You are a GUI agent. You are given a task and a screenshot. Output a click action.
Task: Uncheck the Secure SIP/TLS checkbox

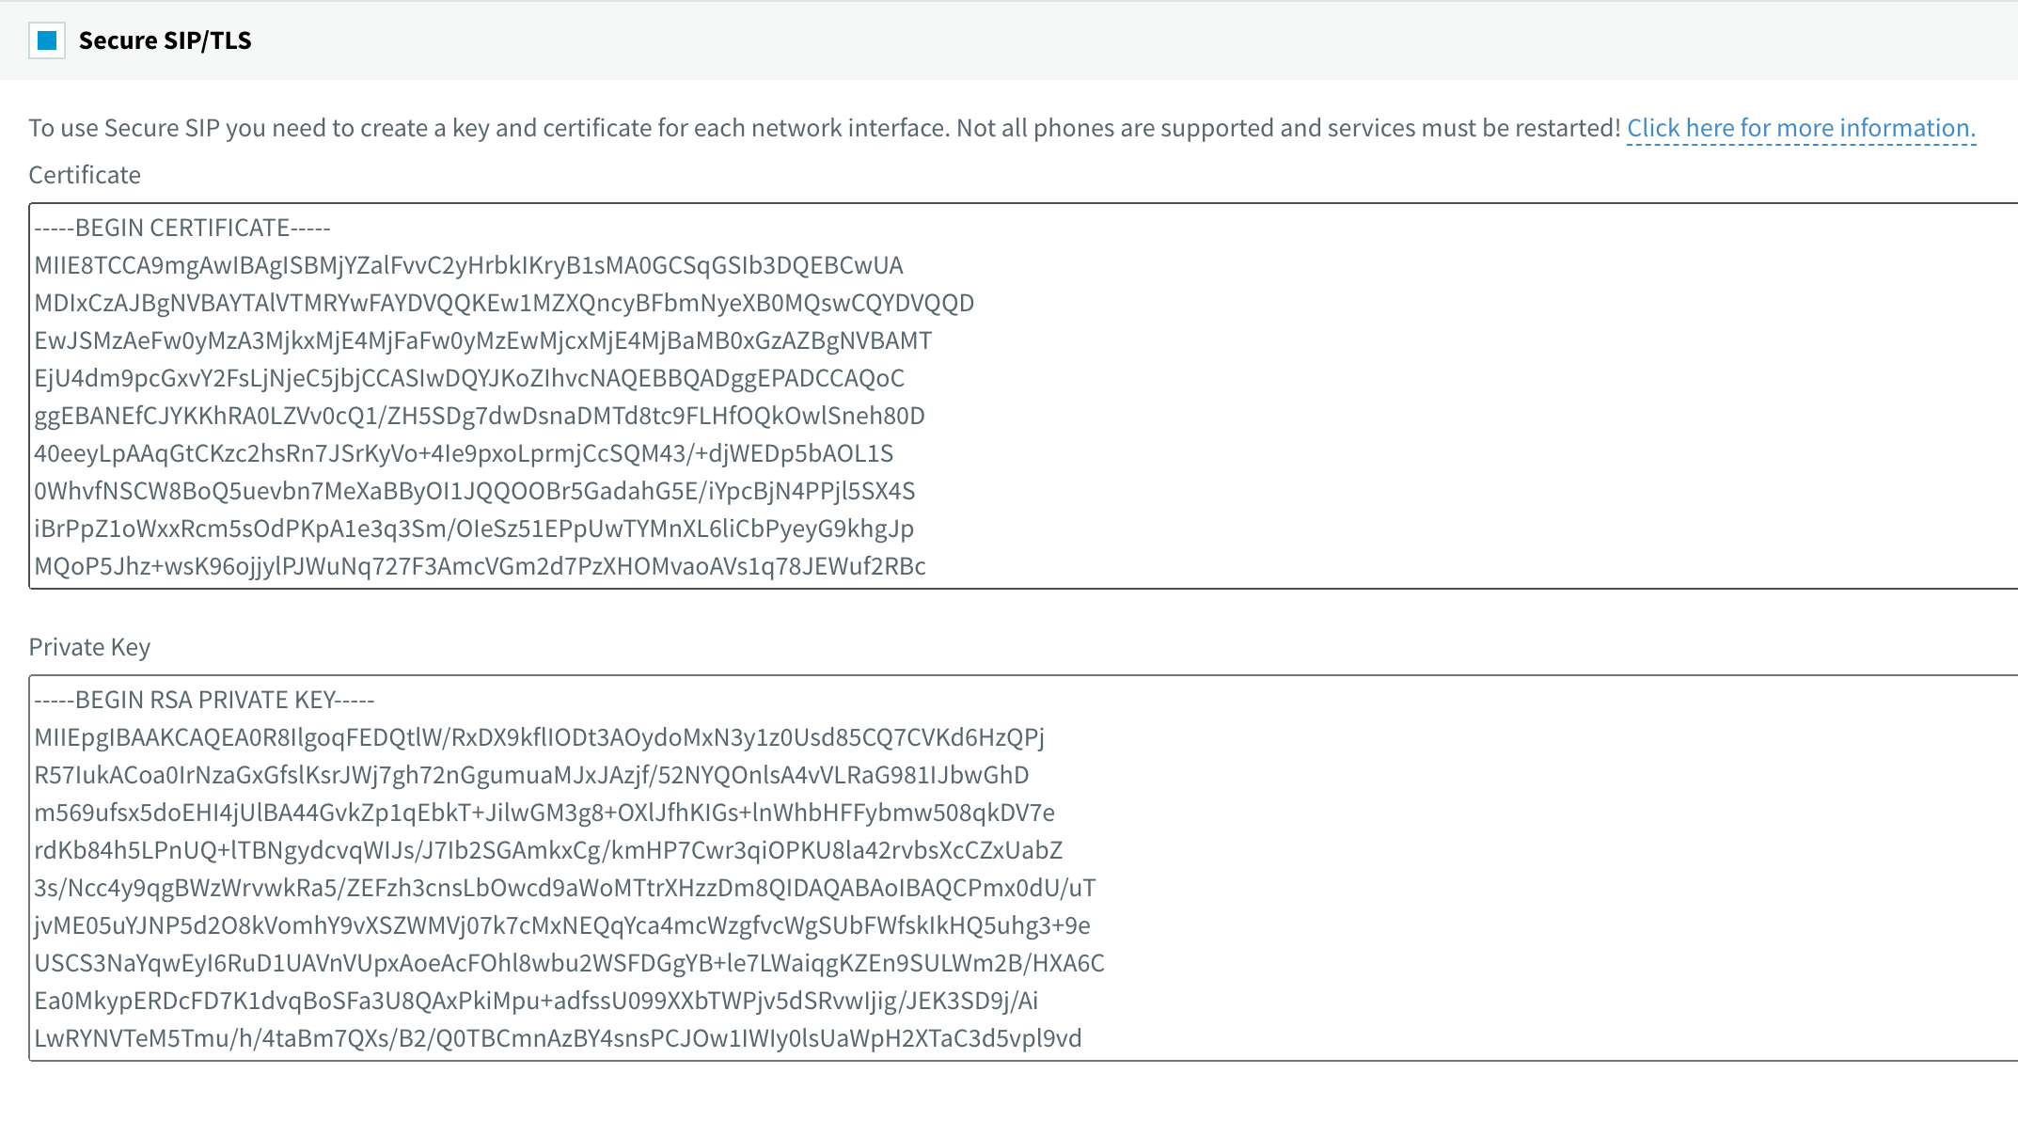(47, 40)
